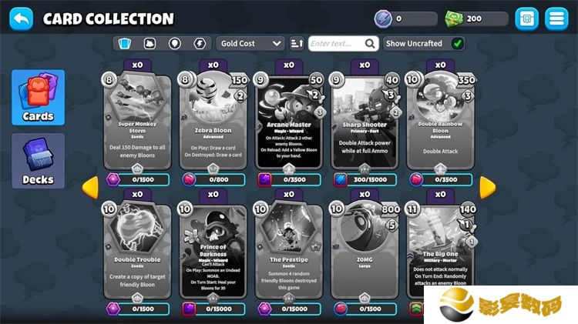Viewport: 578px width, 324px height.
Task: Switch to the Decks tab
Action: click(38, 161)
